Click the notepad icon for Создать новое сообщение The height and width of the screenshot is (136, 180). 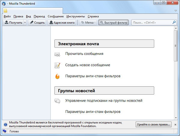click(57, 65)
